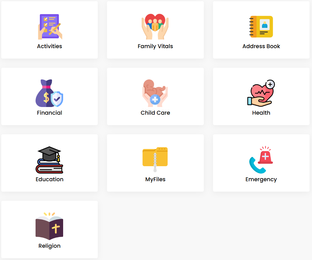Click the Family Vitals heart-hands icon
Image resolution: width=312 pixels, height=260 pixels.
(x=155, y=26)
